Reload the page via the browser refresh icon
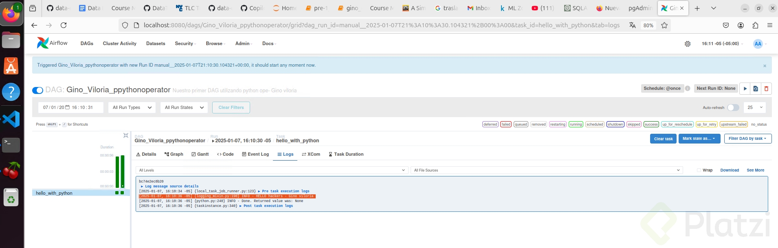 (x=64, y=25)
